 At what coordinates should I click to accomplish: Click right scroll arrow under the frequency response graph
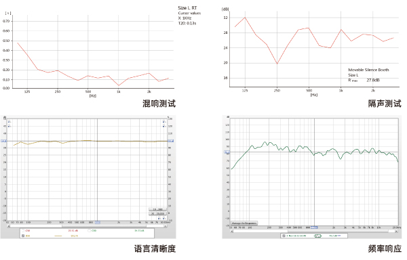click(x=396, y=231)
